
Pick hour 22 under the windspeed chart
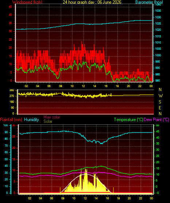tap(140, 86)
